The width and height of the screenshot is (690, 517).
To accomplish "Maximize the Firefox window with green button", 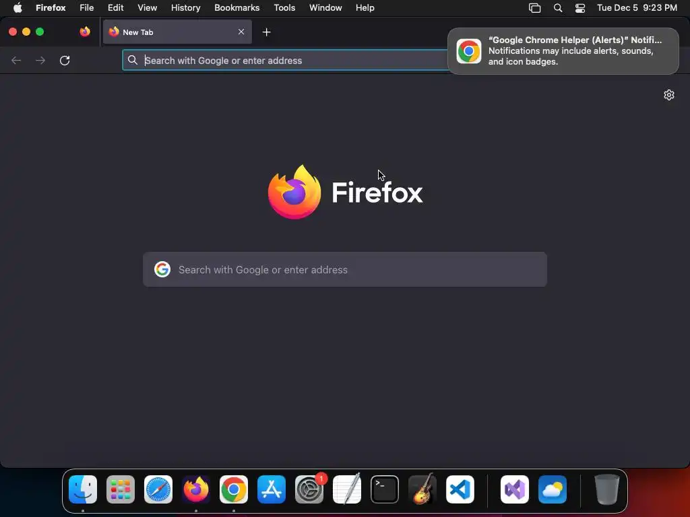I will point(40,32).
